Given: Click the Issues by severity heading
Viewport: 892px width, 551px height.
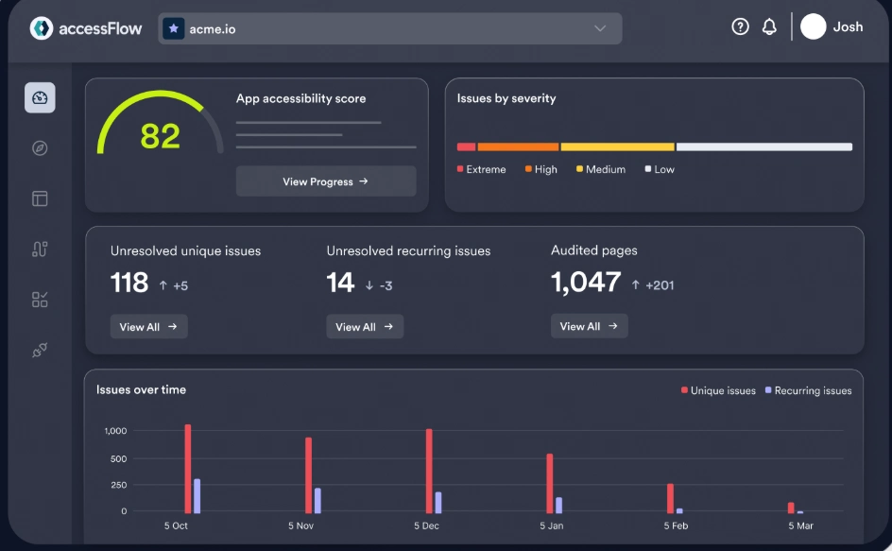Looking at the screenshot, I should (x=506, y=98).
